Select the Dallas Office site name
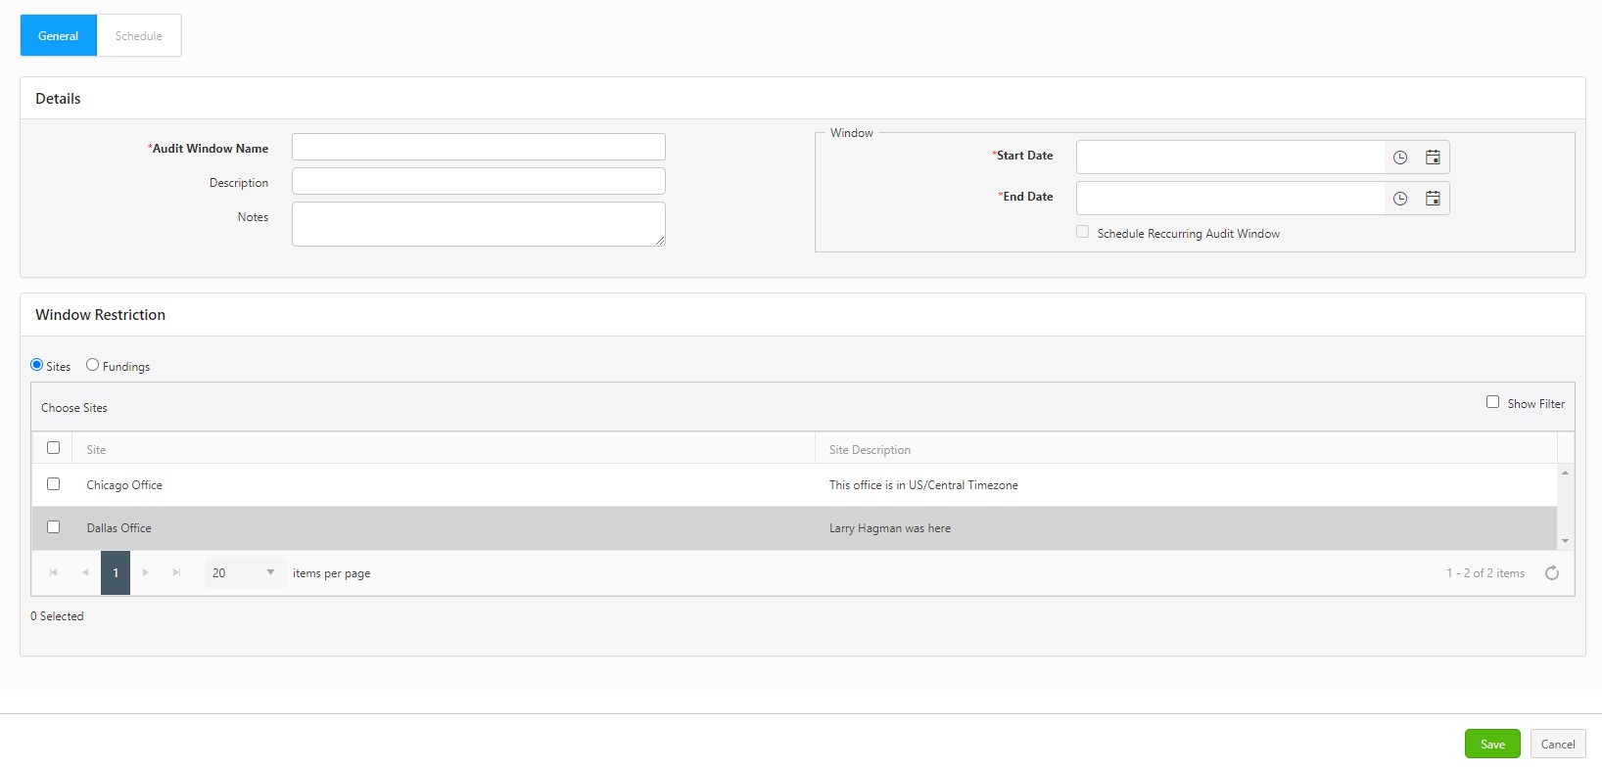The image size is (1602, 769). point(119,528)
